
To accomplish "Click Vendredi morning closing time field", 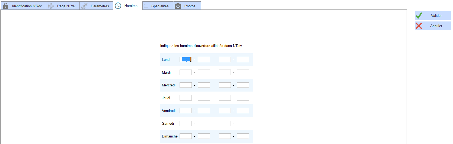I will click(x=204, y=111).
